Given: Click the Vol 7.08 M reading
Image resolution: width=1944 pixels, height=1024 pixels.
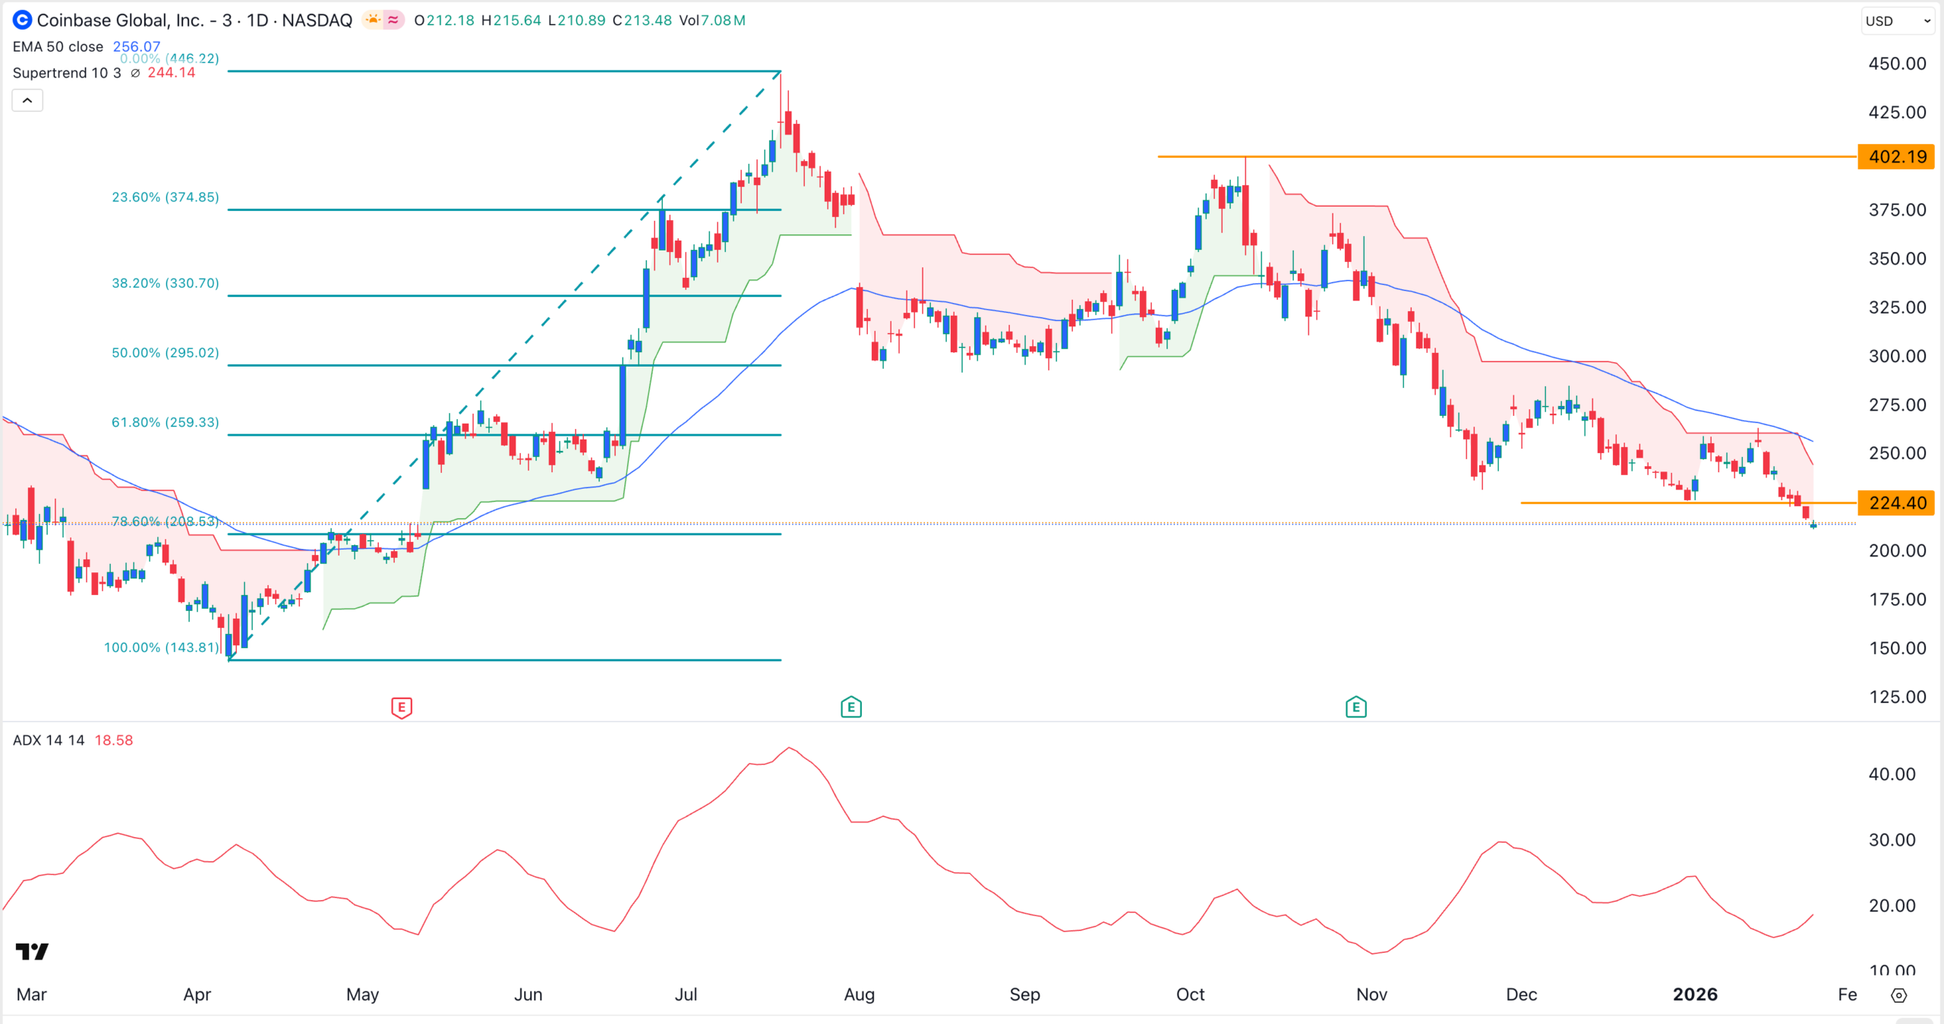Looking at the screenshot, I should coord(712,20).
